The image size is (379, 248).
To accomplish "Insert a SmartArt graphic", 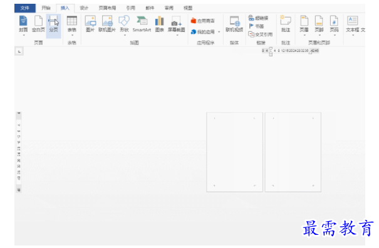I will [x=142, y=24].
